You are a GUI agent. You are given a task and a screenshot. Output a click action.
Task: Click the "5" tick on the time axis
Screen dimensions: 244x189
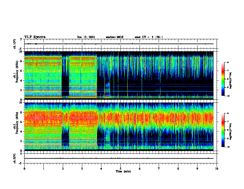(120, 169)
